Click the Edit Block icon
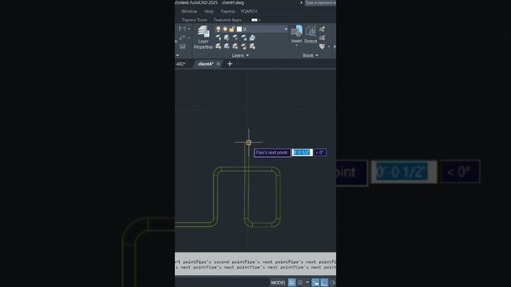Screen dimensions: 511x287 coord(322,38)
